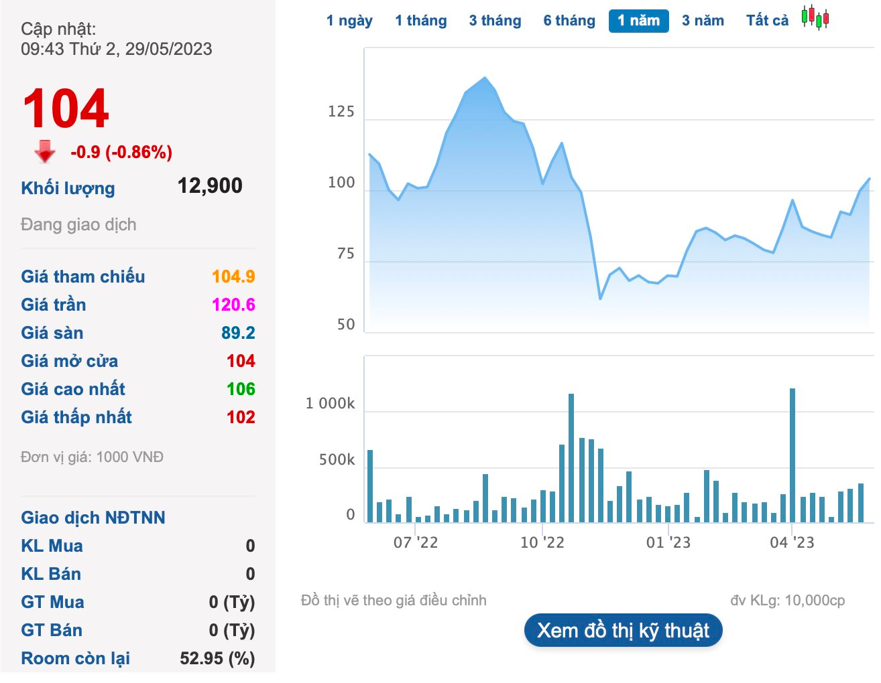Click the Giá tham chiếu label
This screenshot has width=881, height=683.
pyautogui.click(x=82, y=277)
